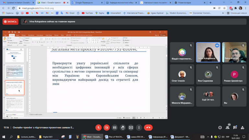This screenshot has height=140, width=249.
Task: Open заявка DESI 30 Word document in taskbar
Action: (x=136, y=137)
